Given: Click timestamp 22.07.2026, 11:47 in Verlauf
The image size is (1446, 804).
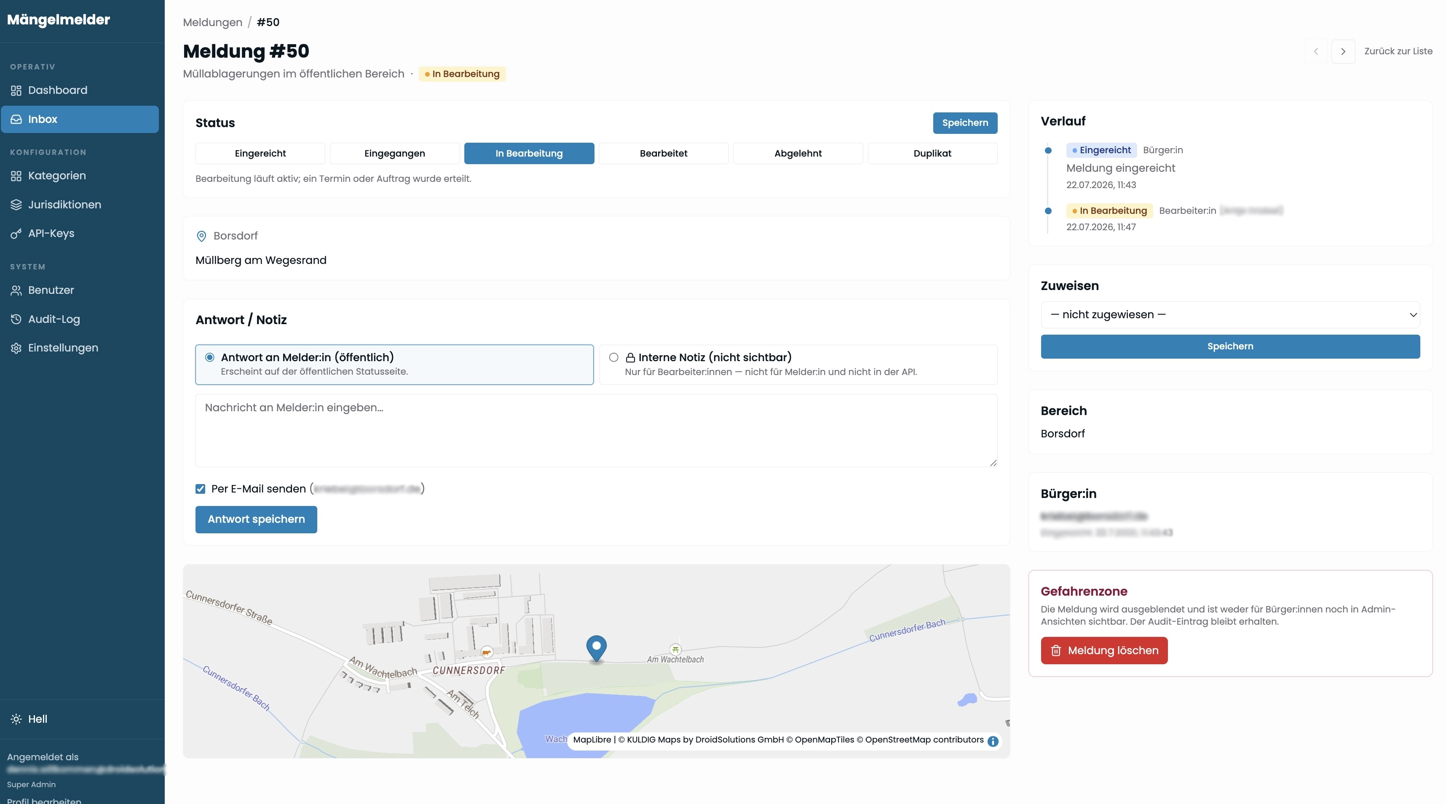Looking at the screenshot, I should pos(1101,227).
